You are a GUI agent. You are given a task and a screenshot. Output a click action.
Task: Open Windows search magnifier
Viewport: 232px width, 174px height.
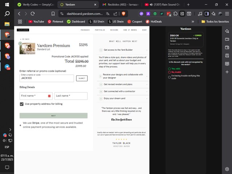(x=7, y=14)
